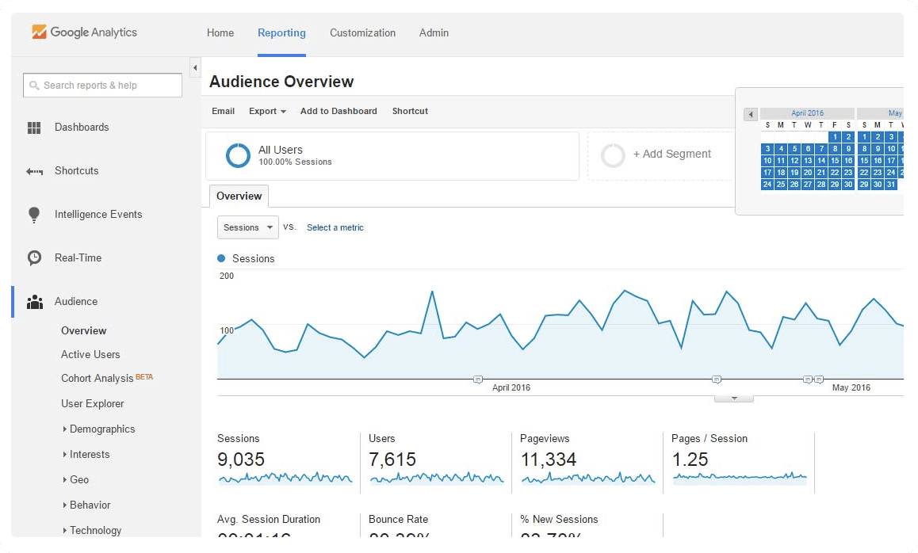The width and height of the screenshot is (918, 553).
Task: Click the Add Segment circle control
Action: [x=614, y=155]
